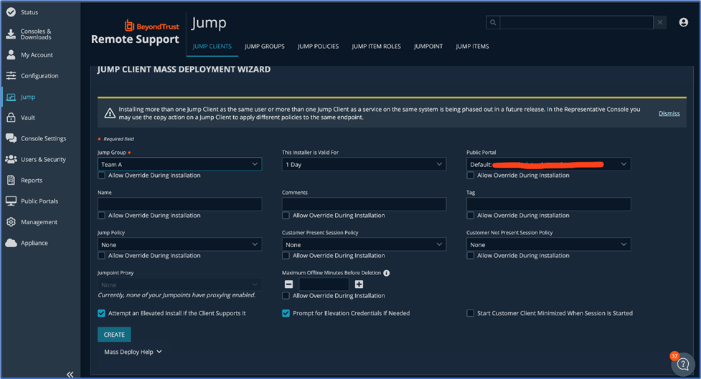The image size is (701, 379).
Task: Toggle Jump Group Allow Override During Installation
Action: pos(101,176)
